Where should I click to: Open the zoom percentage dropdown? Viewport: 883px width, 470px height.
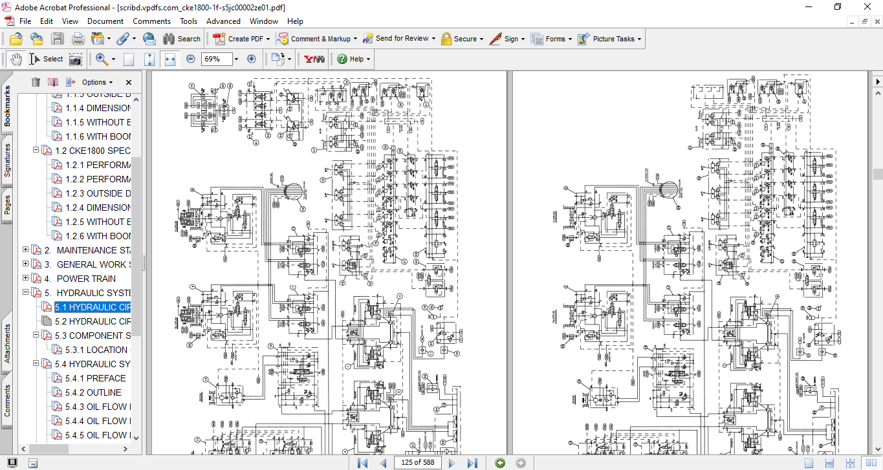(x=236, y=59)
